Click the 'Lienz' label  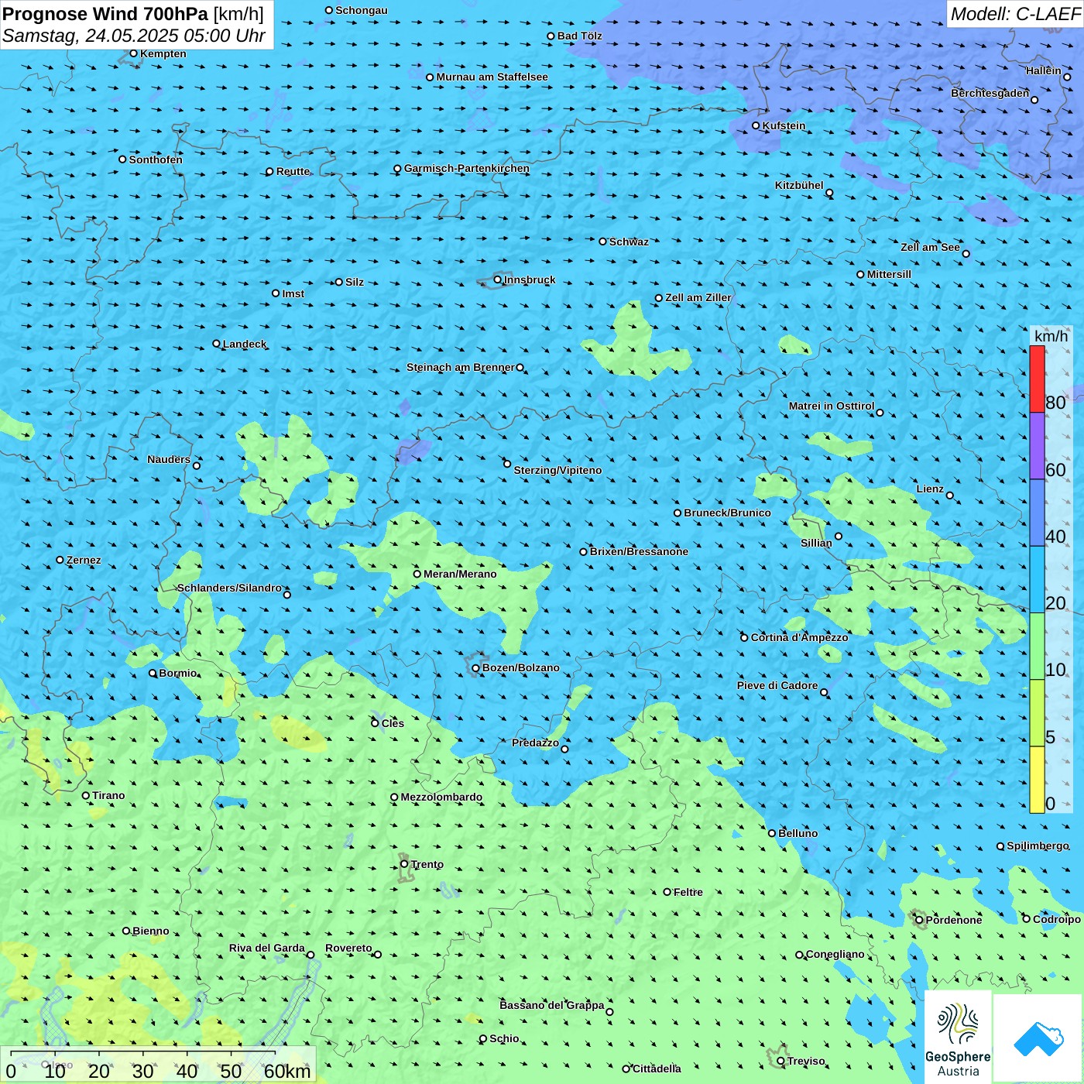(930, 489)
